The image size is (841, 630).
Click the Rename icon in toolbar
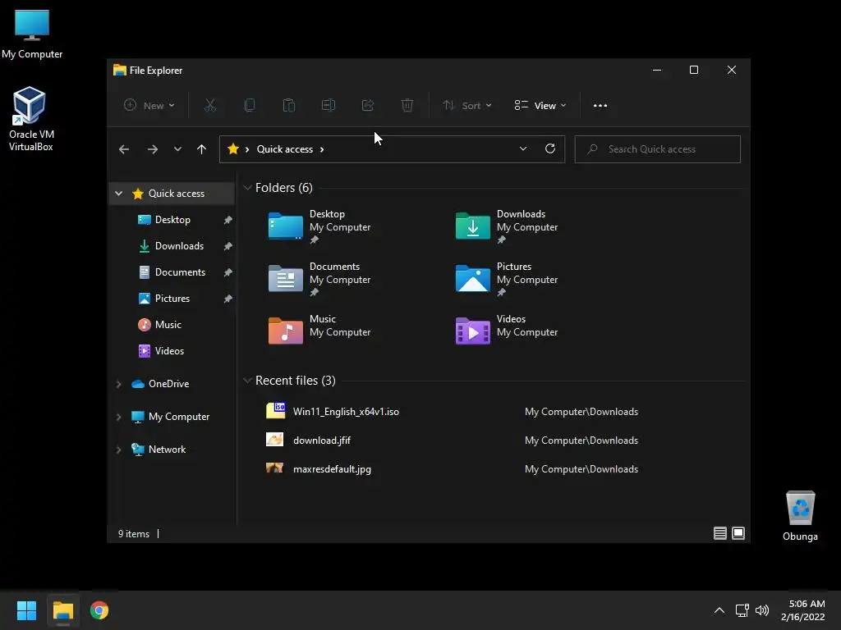tap(329, 106)
